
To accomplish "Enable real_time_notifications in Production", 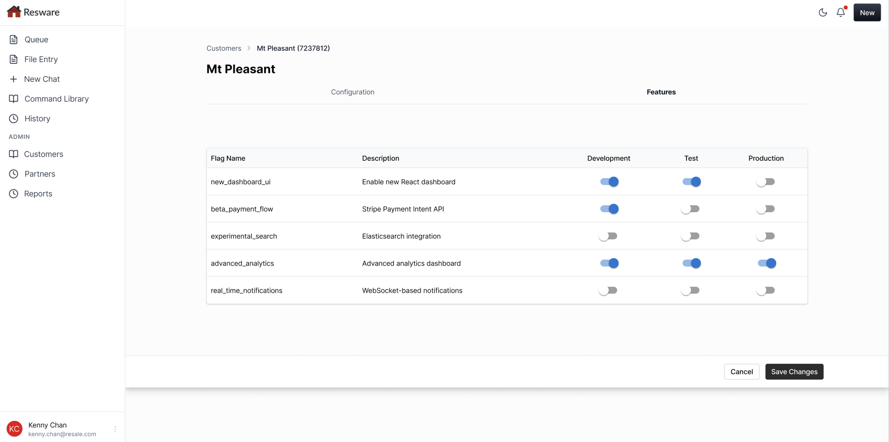I will tap(766, 290).
